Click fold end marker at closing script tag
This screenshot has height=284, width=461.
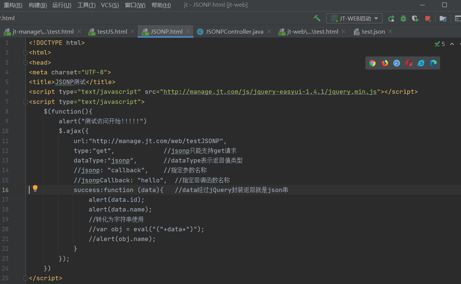[x=25, y=278]
